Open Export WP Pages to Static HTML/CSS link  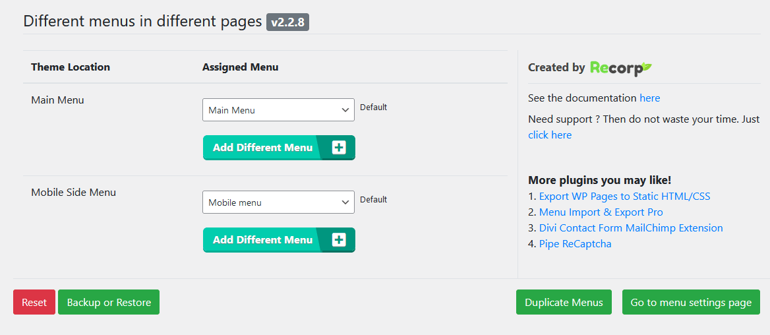click(x=624, y=197)
